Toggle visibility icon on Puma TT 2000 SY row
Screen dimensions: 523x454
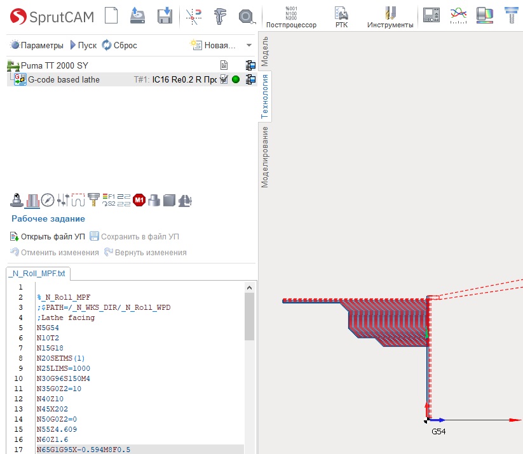point(250,65)
